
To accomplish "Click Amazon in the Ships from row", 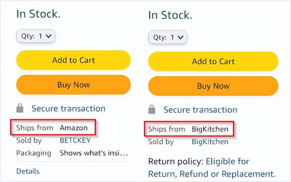I will [73, 128].
